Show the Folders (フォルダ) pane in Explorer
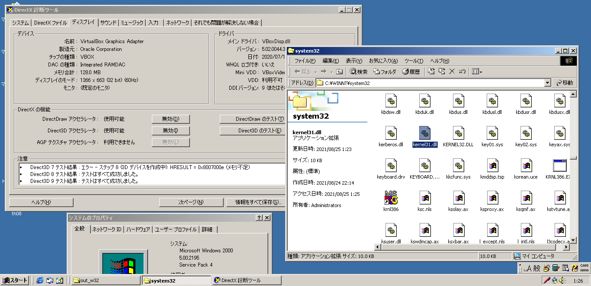591x286 pixels. [385, 72]
